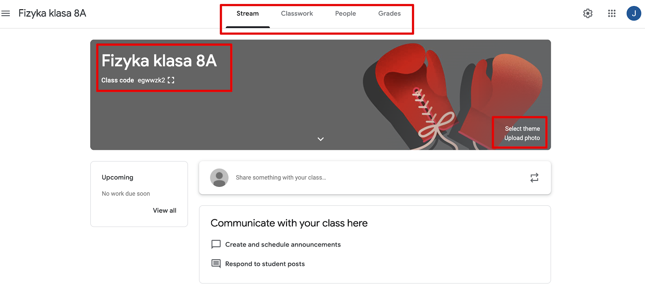Click Create and schedule announcements text

click(283, 244)
